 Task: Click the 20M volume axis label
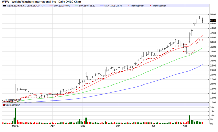(212, 107)
